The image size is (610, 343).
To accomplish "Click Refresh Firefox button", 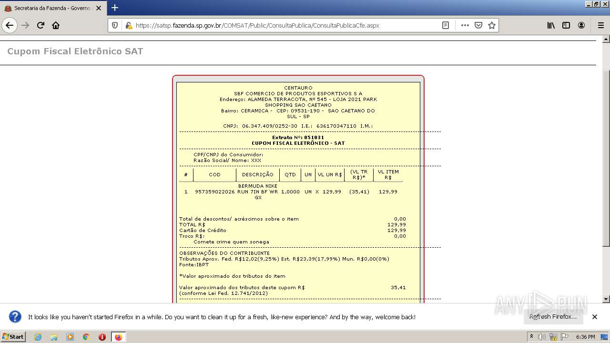I will (x=553, y=317).
